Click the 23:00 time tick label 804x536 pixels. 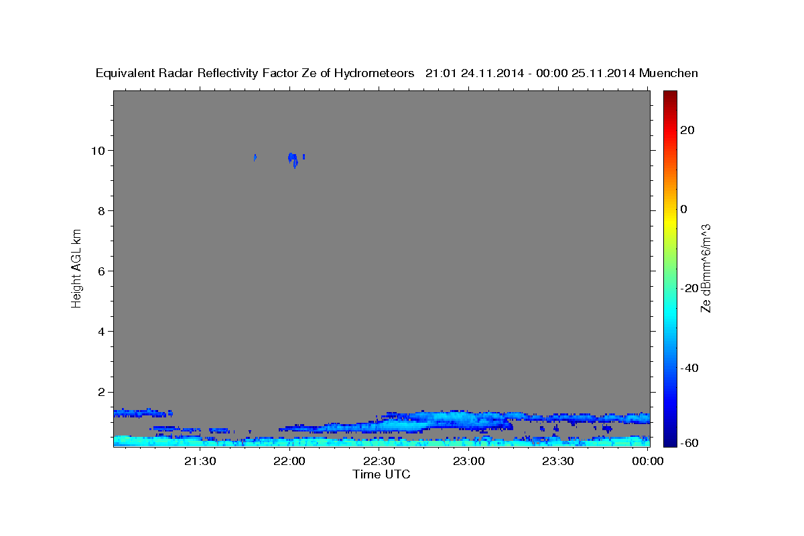(x=469, y=461)
